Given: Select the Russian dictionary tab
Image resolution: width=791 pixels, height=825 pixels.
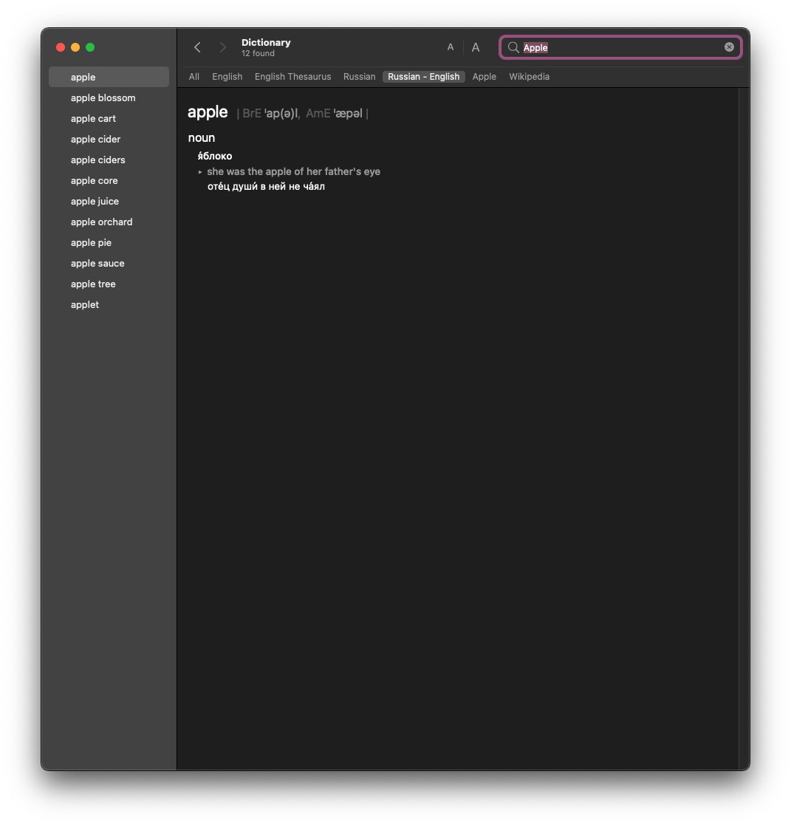Looking at the screenshot, I should pyautogui.click(x=360, y=77).
